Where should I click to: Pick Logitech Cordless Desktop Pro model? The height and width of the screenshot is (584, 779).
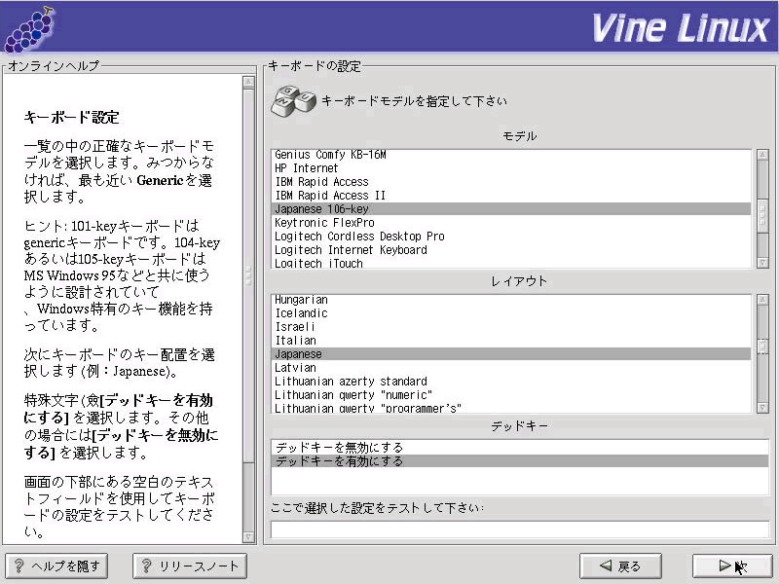pyautogui.click(x=510, y=237)
